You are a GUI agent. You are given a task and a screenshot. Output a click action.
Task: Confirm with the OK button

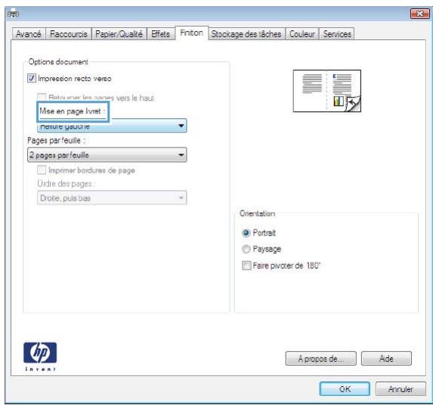(345, 389)
